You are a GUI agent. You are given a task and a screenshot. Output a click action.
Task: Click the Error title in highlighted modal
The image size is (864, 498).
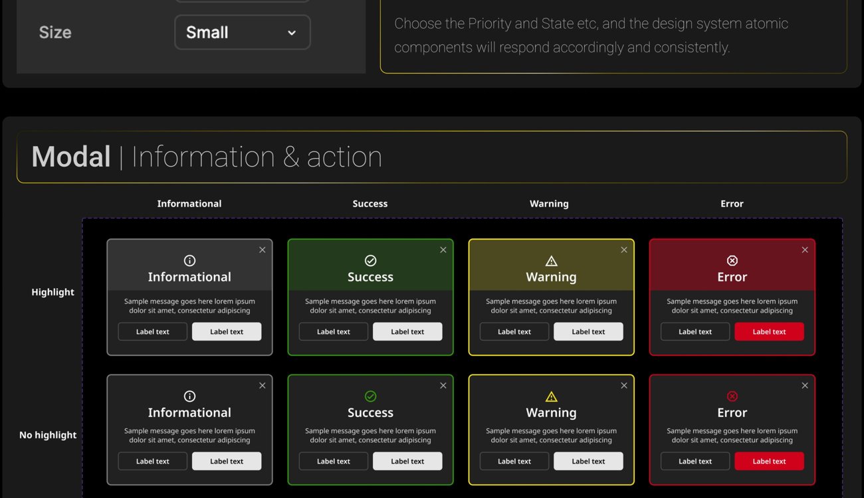[x=732, y=277]
